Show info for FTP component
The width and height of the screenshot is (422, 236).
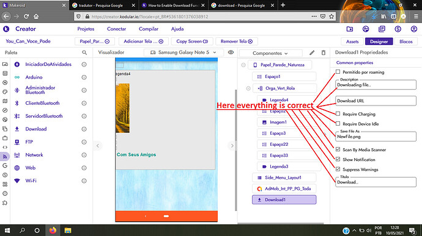[84, 142]
